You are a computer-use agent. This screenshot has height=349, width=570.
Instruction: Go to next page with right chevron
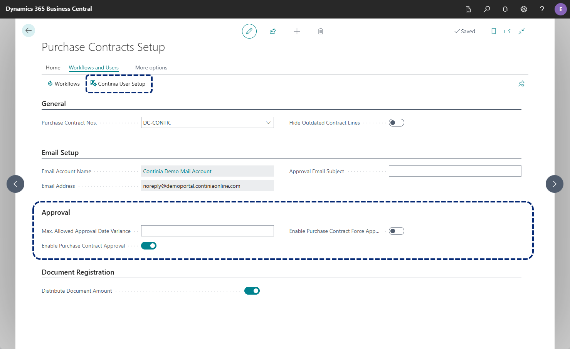pyautogui.click(x=555, y=184)
